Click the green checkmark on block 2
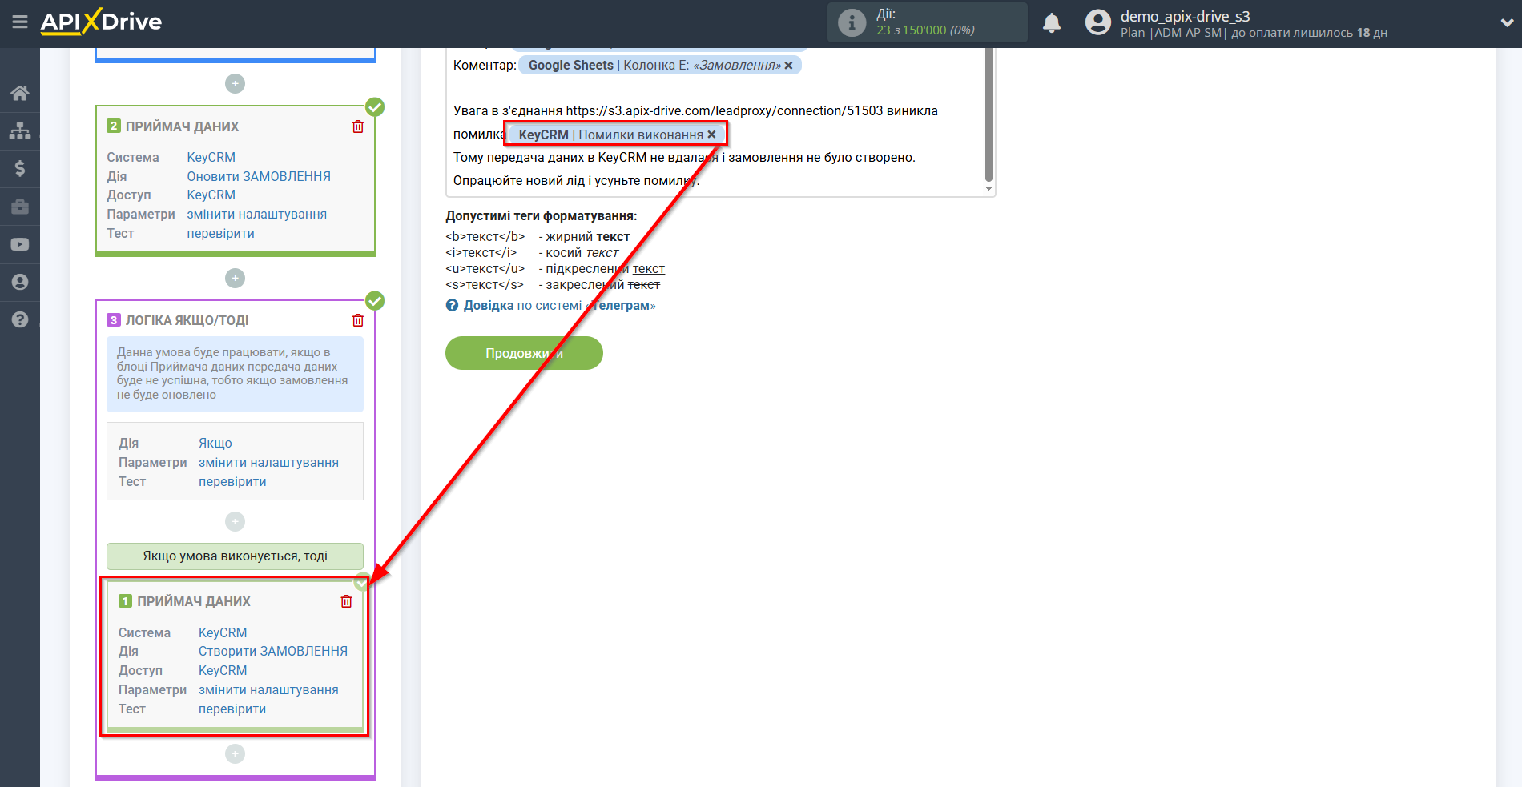Image resolution: width=1522 pixels, height=787 pixels. (x=375, y=106)
